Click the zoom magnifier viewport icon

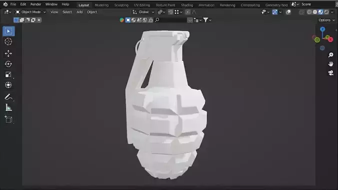[330, 55]
